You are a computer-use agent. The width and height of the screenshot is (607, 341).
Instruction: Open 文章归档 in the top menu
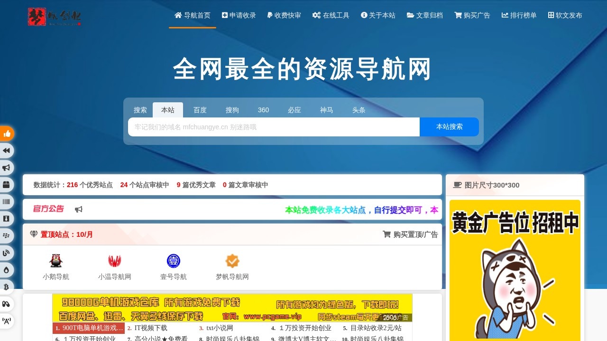(x=425, y=15)
